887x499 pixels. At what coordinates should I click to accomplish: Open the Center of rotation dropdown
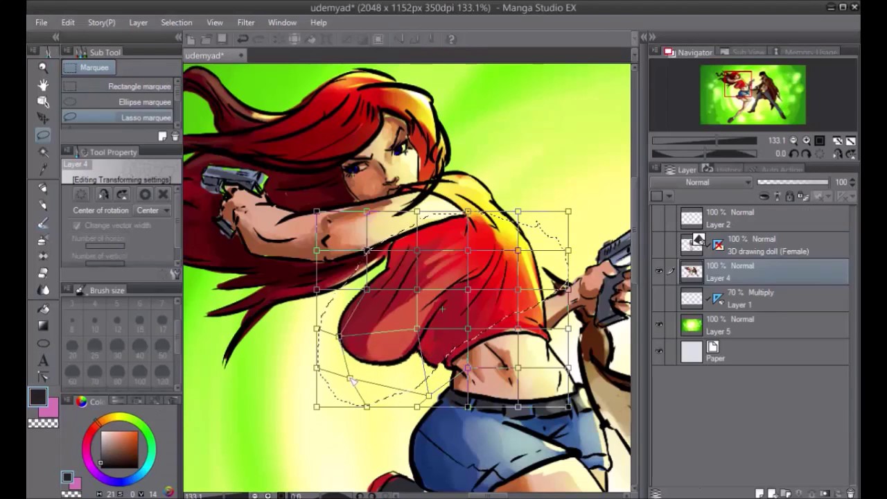click(153, 210)
